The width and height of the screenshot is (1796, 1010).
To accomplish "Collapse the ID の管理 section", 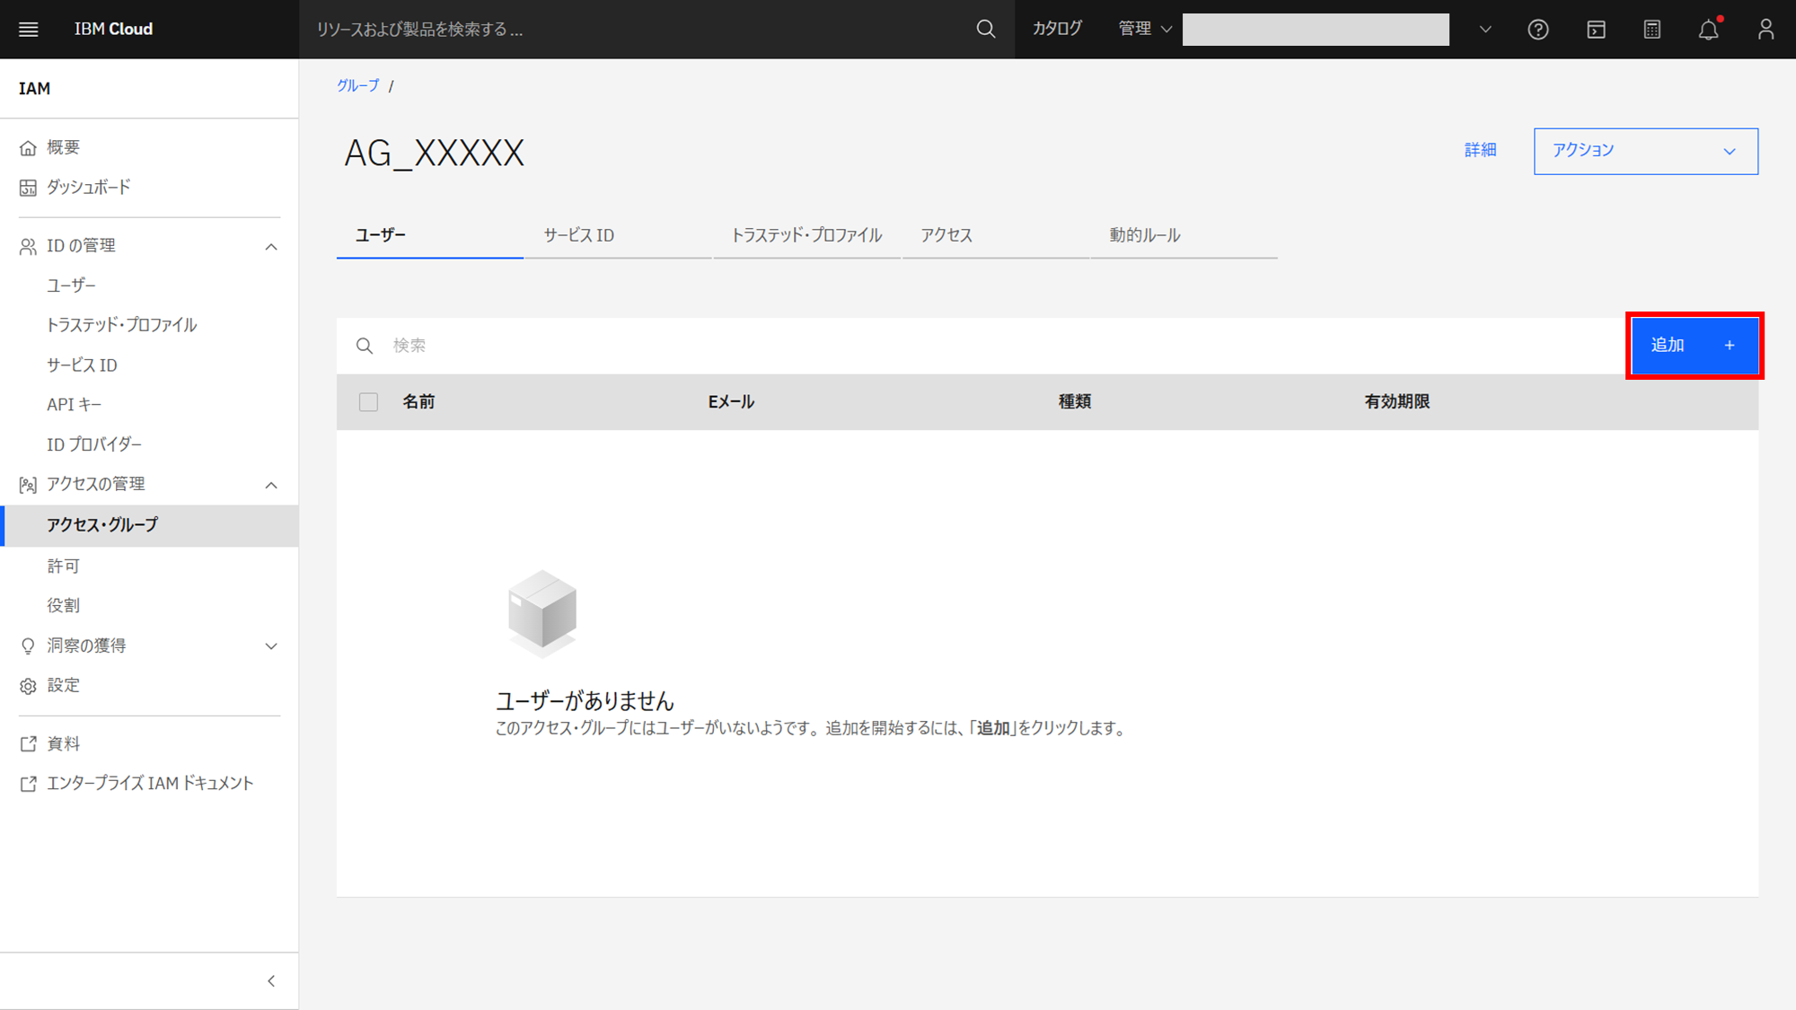I will click(x=271, y=247).
